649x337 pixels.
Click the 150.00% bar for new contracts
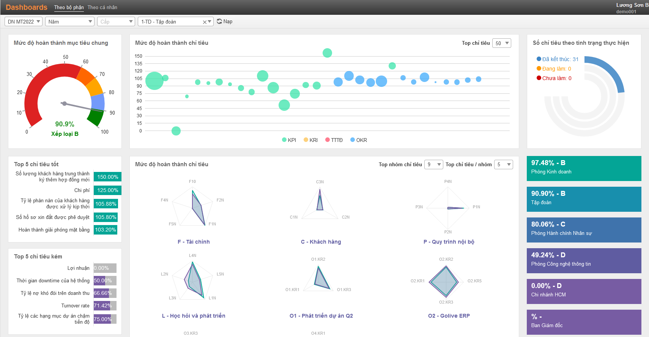pos(107,177)
